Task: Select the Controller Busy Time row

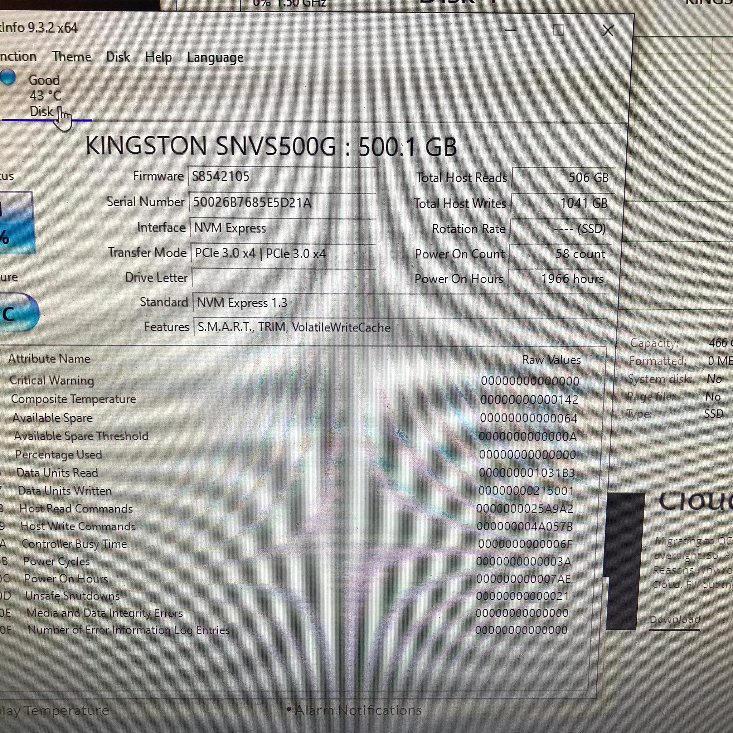Action: click(294, 544)
